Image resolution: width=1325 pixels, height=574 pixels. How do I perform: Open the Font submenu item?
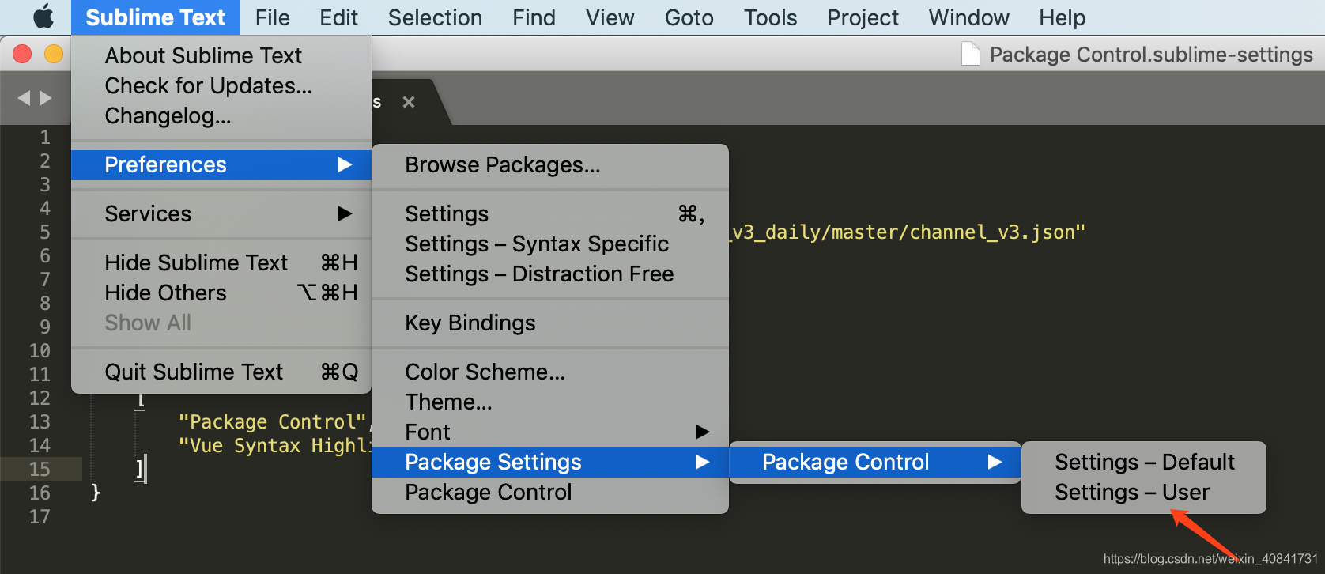(550, 432)
